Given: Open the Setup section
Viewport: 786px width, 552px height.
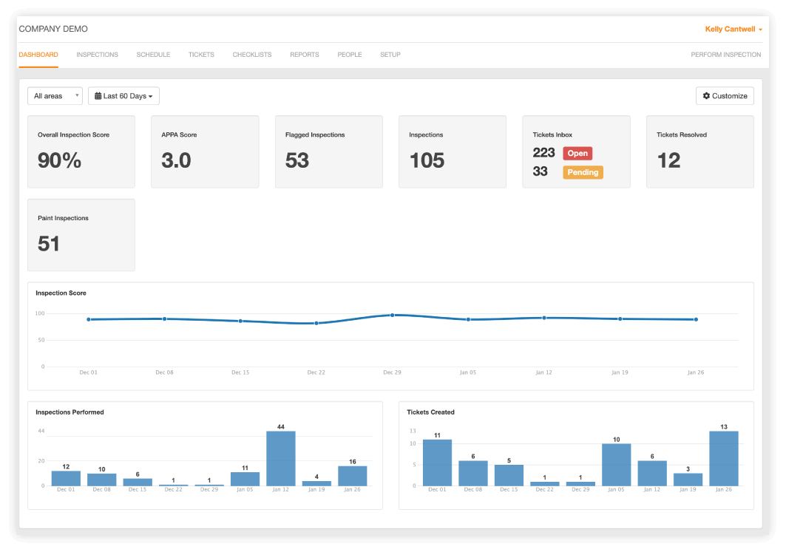Looking at the screenshot, I should 390,54.
